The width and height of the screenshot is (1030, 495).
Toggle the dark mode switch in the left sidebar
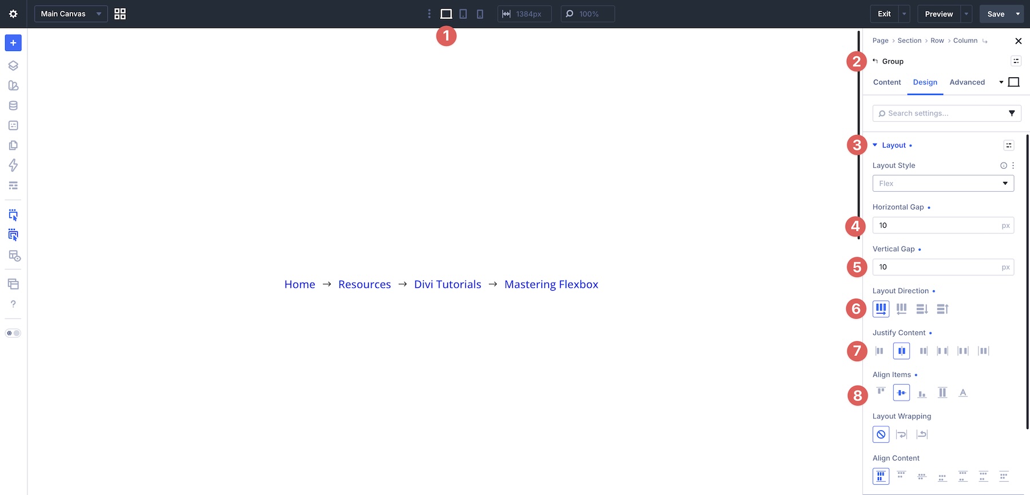click(x=13, y=333)
